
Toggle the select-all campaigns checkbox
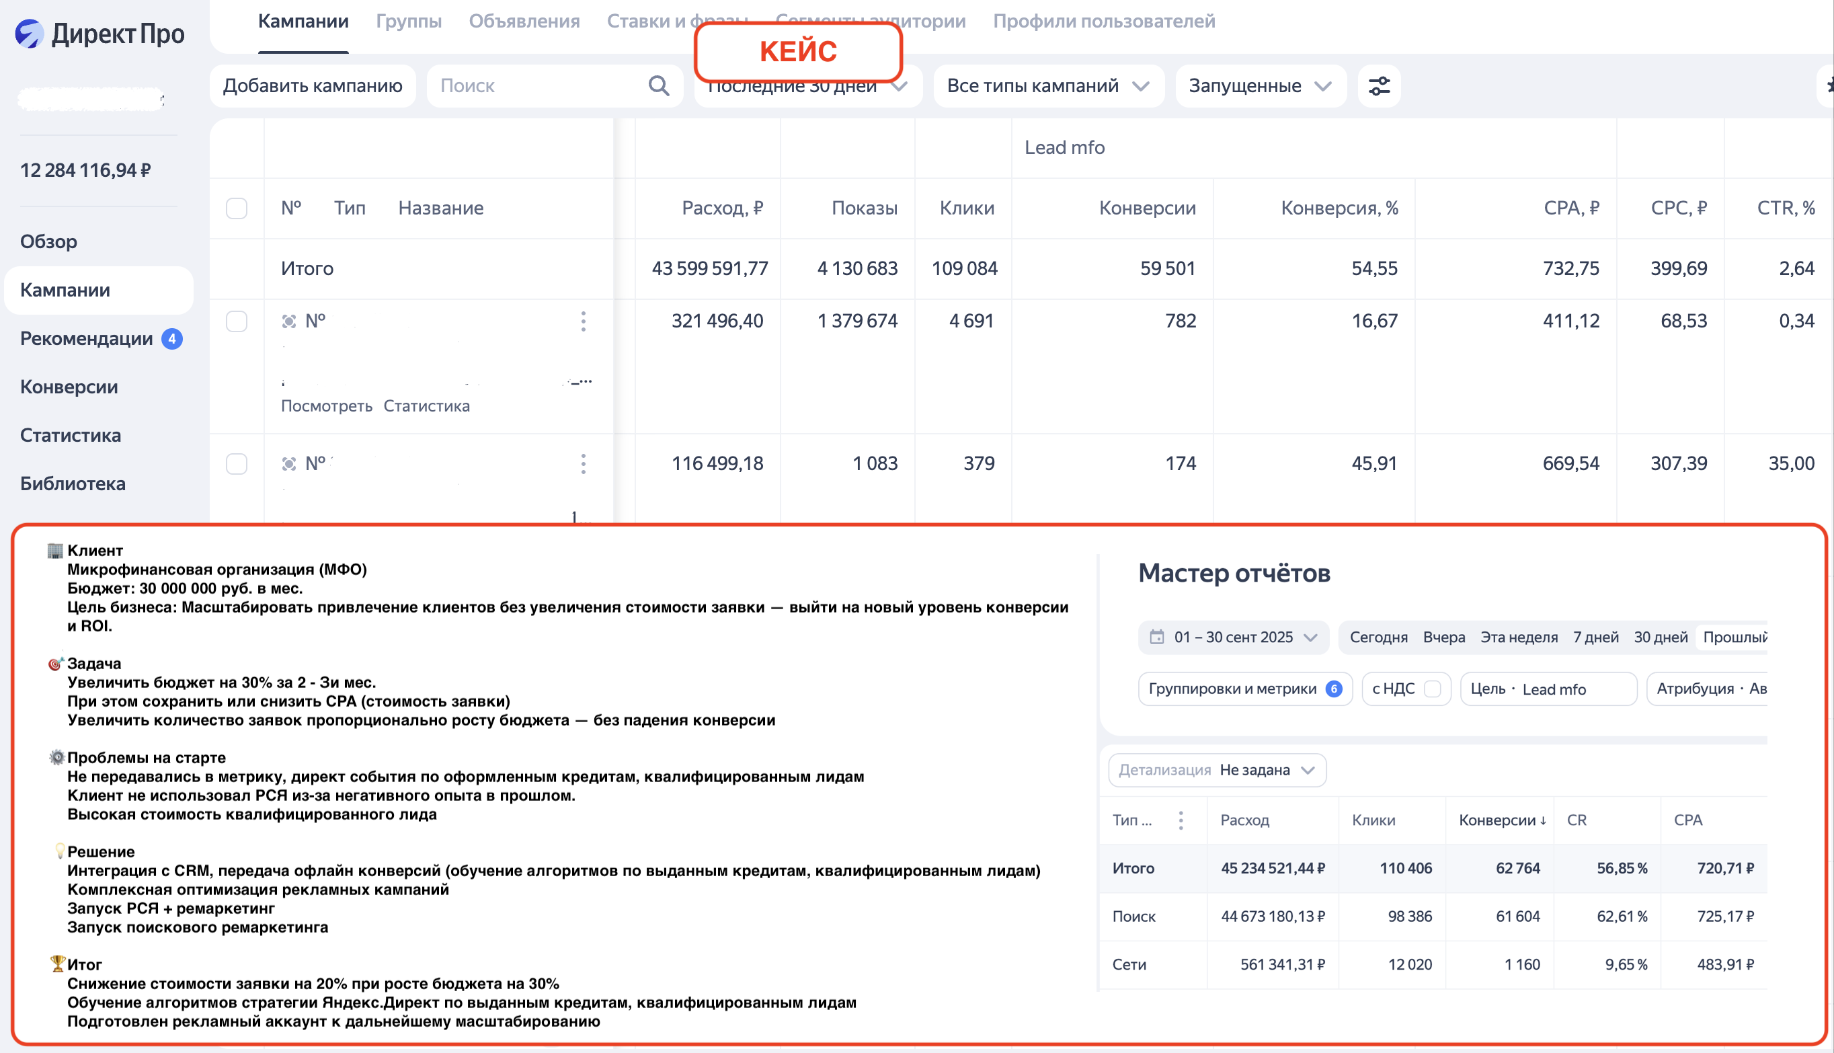click(237, 208)
